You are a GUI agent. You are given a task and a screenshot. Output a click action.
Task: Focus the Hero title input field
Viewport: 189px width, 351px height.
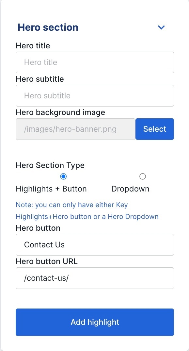pyautogui.click(x=95, y=62)
